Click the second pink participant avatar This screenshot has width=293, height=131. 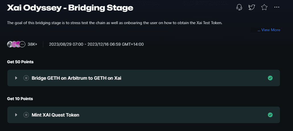14,44
